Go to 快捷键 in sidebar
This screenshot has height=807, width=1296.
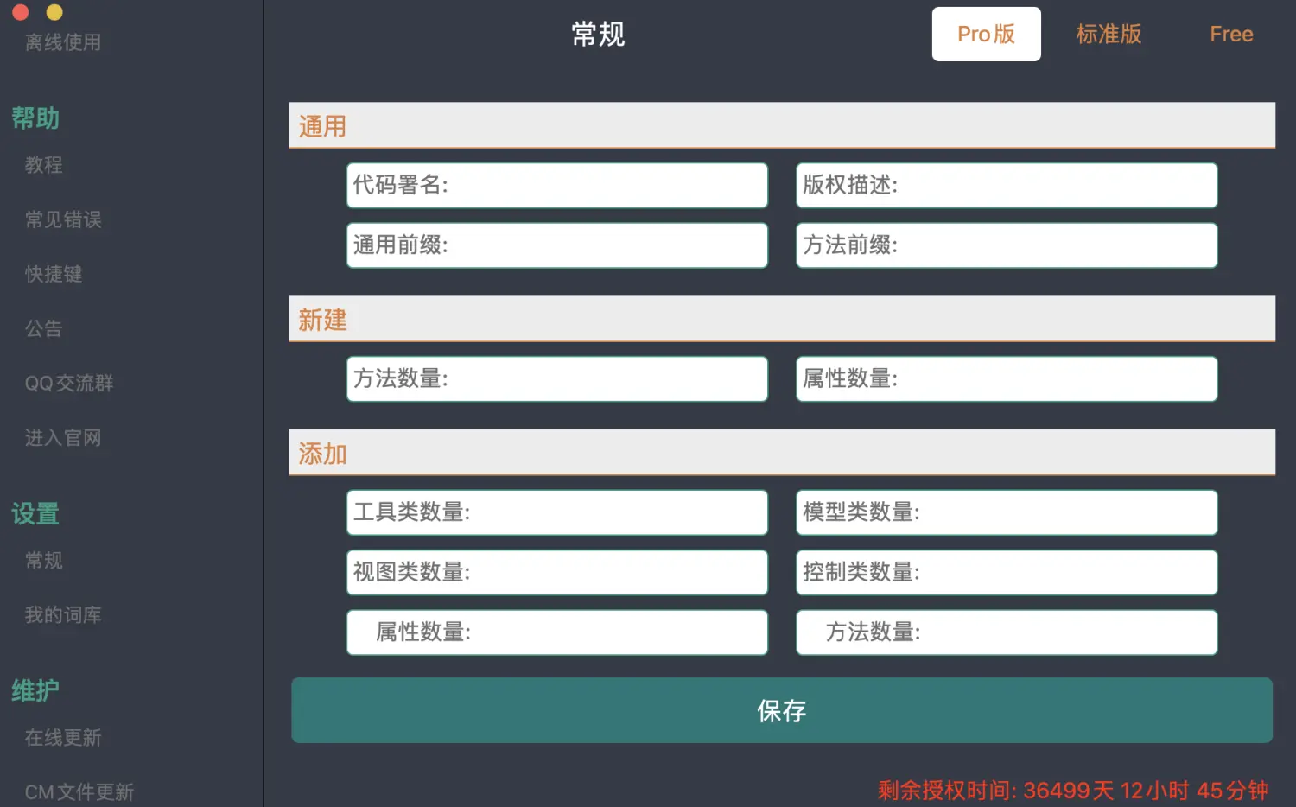point(54,274)
